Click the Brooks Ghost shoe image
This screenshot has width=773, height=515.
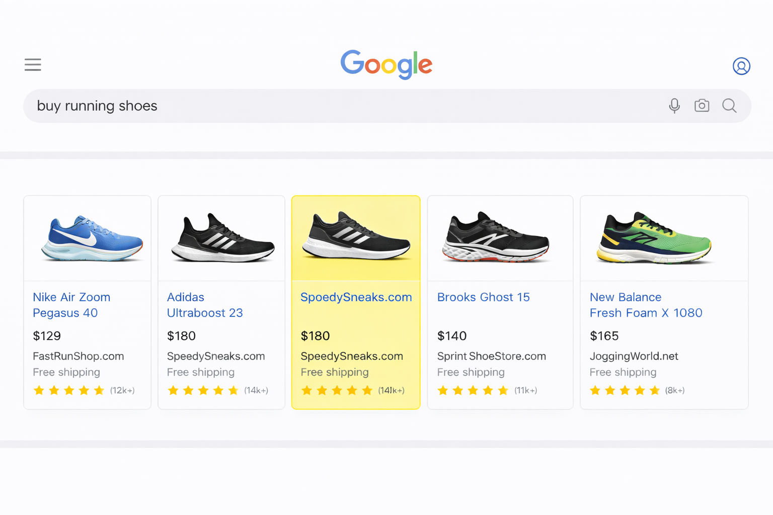[495, 237]
